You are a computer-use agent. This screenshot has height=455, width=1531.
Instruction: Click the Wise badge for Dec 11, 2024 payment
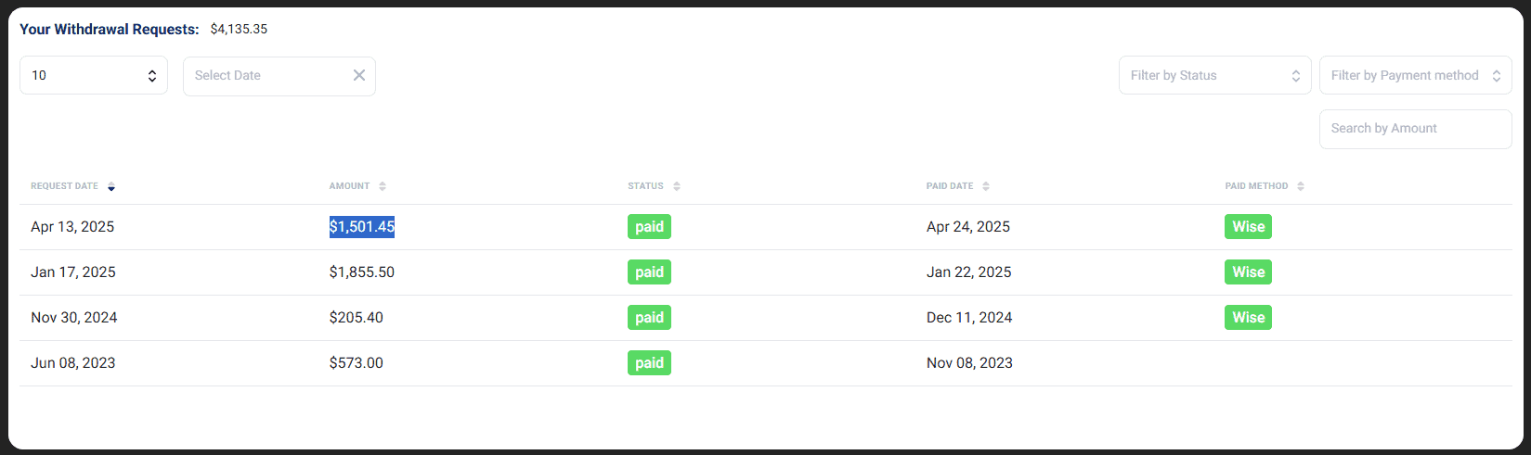(x=1248, y=318)
